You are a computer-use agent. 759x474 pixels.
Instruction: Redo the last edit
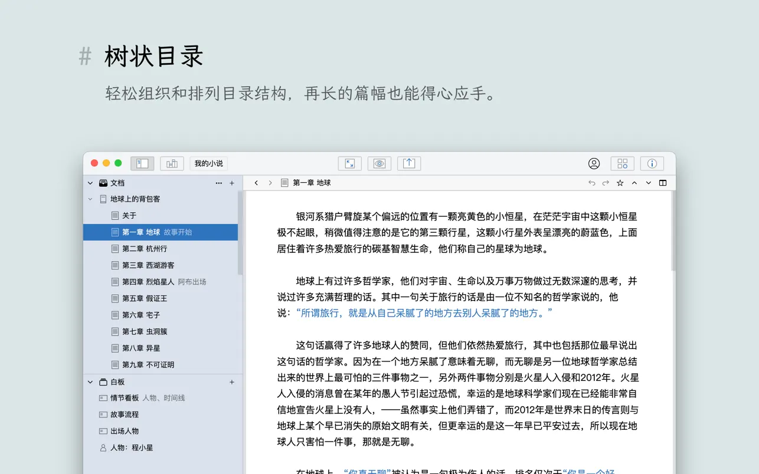606,183
